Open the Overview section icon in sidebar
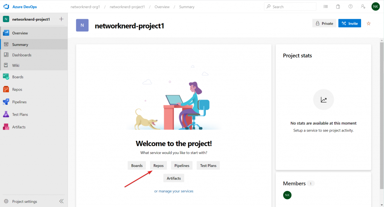 pos(6,33)
